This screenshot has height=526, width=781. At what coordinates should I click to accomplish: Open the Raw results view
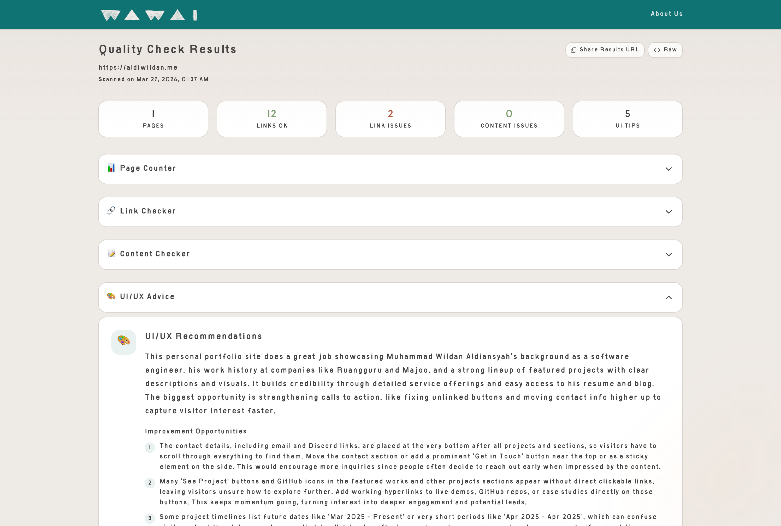pos(665,50)
